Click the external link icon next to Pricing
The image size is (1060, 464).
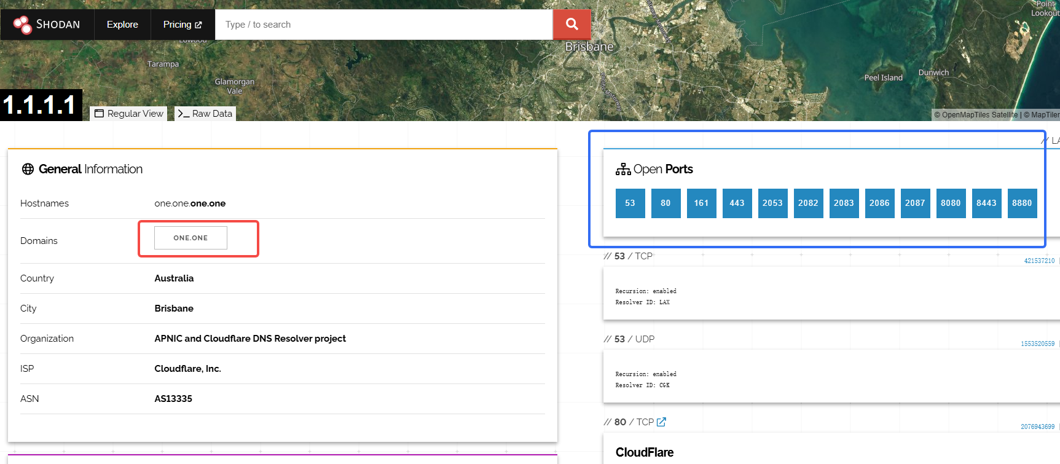pyautogui.click(x=198, y=25)
